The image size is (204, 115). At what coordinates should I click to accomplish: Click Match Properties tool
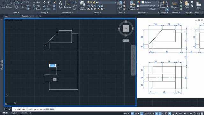(133, 5)
